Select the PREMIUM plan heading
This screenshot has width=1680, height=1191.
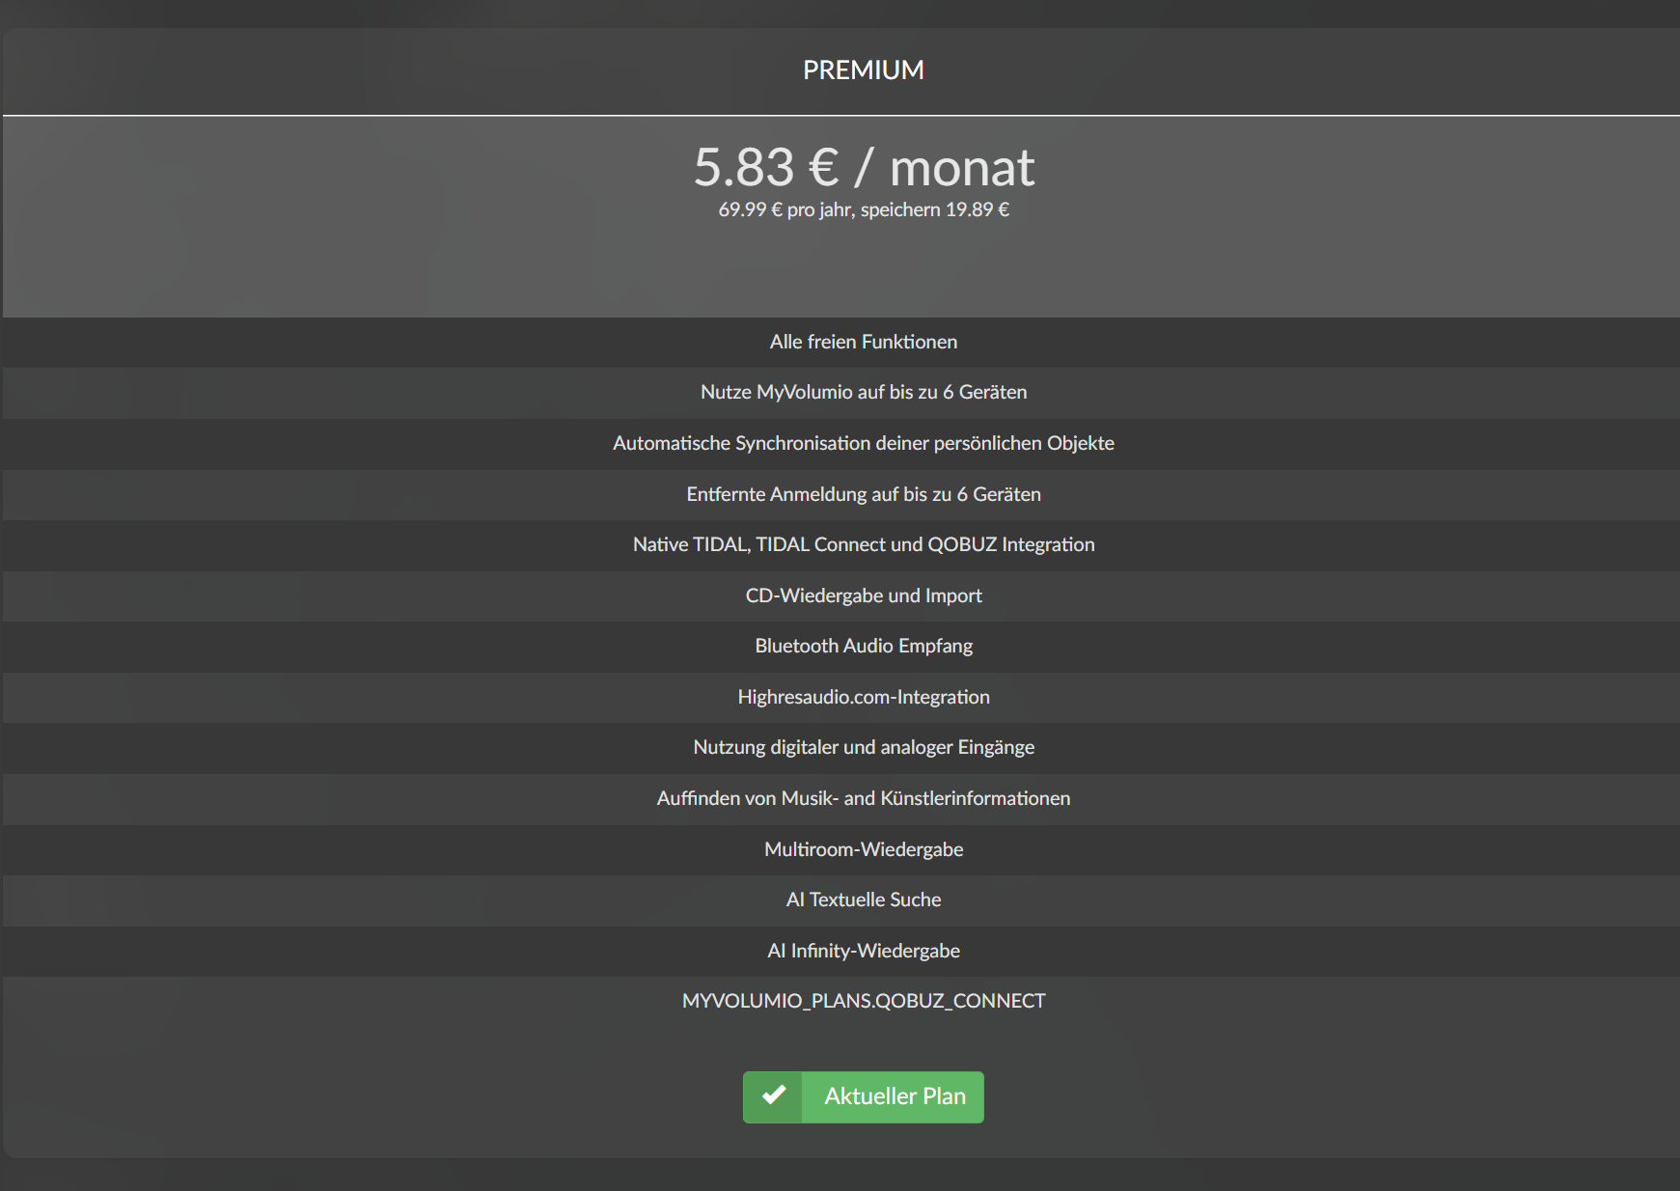864,70
